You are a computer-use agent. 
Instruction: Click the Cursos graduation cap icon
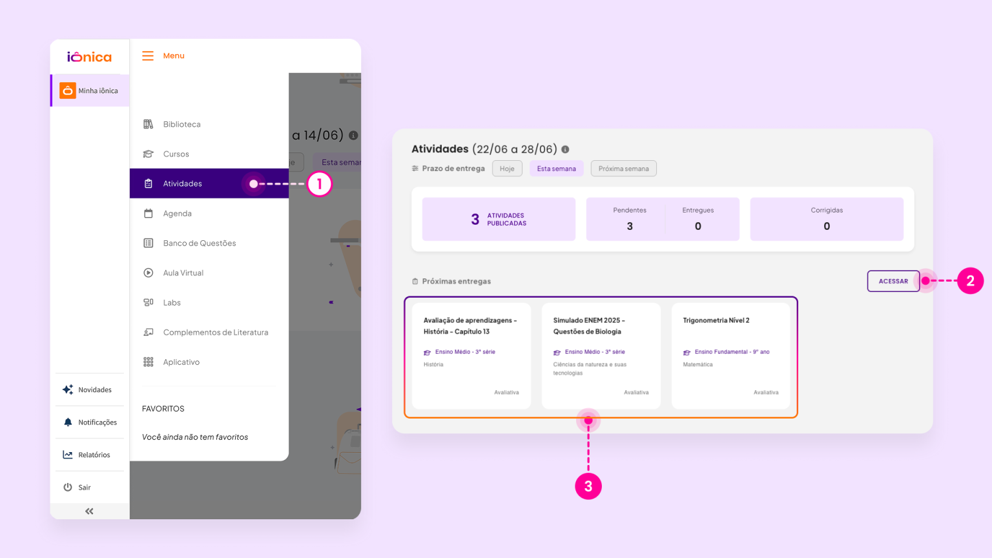(149, 154)
